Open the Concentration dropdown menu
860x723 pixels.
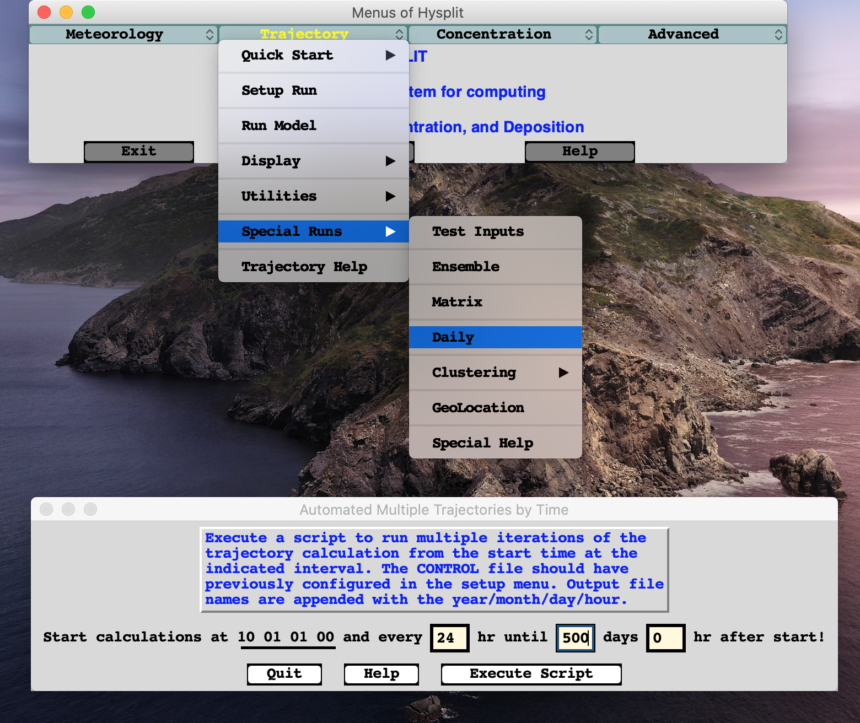[x=502, y=34]
